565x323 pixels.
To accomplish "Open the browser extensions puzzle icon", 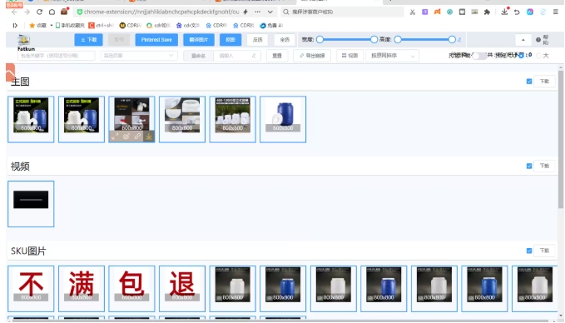I will click(487, 12).
